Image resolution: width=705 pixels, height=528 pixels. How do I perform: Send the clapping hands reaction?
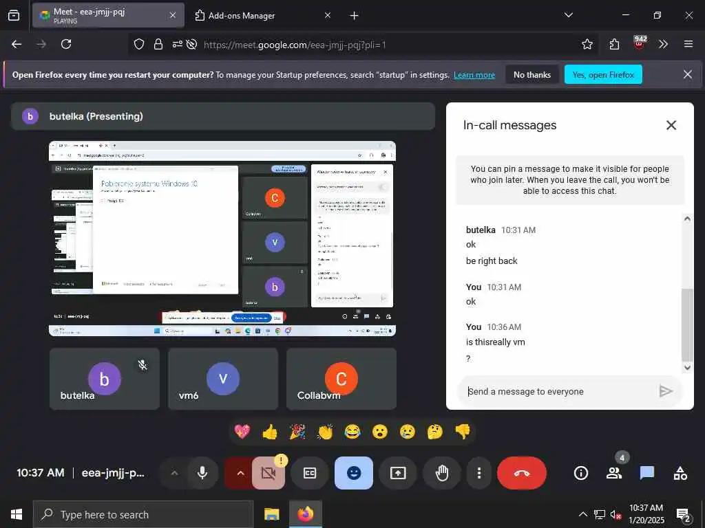(x=325, y=432)
